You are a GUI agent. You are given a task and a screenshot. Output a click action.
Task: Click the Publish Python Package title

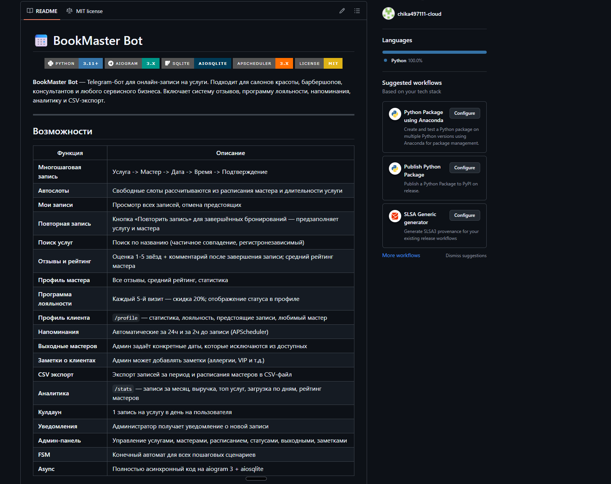(422, 170)
